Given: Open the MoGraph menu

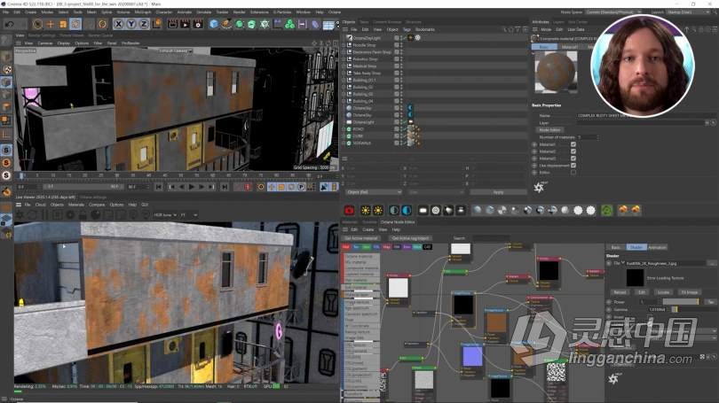Looking at the screenshot, I should (x=143, y=12).
